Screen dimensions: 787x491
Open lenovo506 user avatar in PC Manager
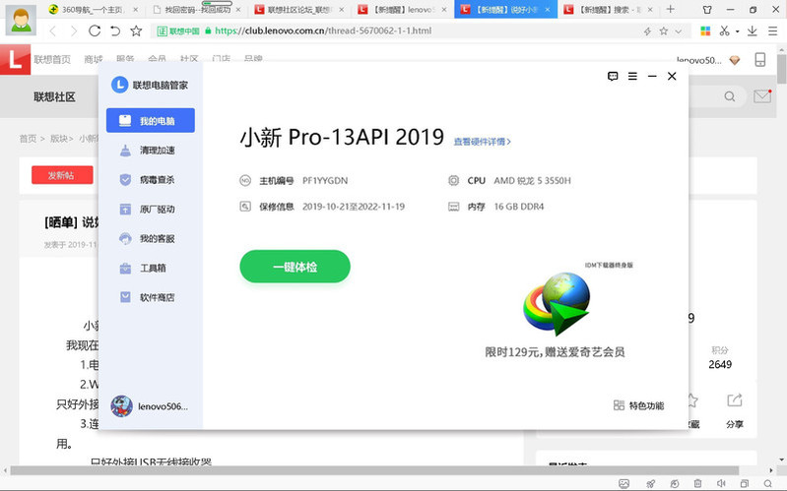point(121,406)
